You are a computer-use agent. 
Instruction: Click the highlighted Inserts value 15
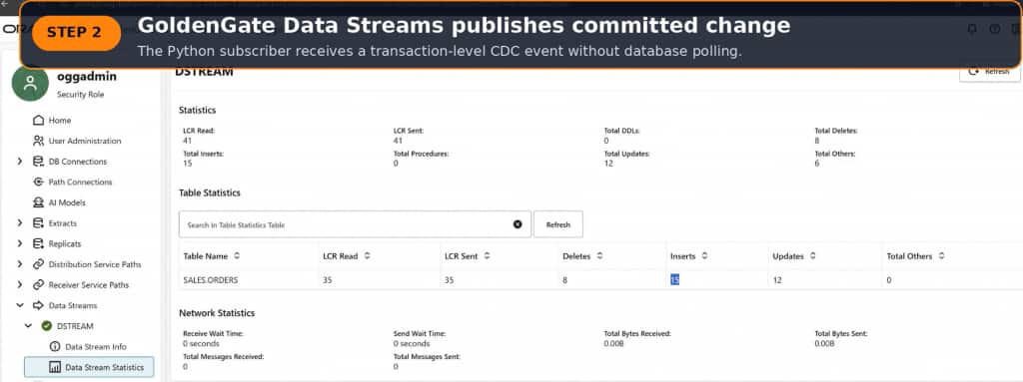(674, 280)
